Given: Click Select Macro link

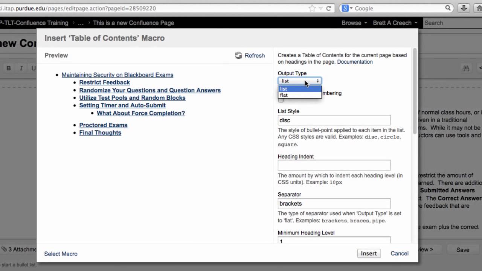Looking at the screenshot, I should point(61,254).
